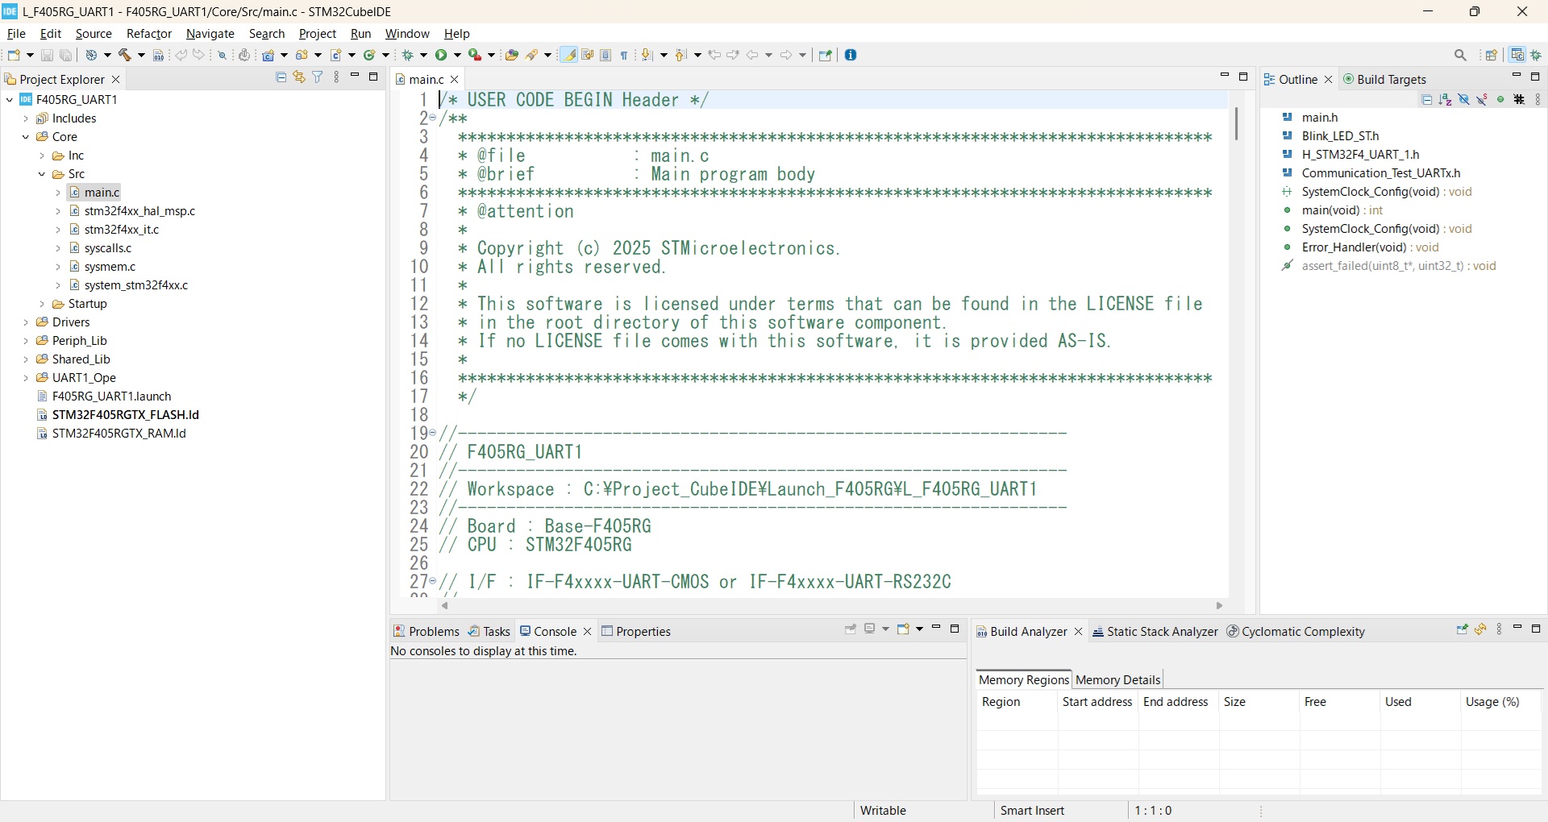Expand the Drivers folder
The image size is (1548, 822).
(x=26, y=322)
